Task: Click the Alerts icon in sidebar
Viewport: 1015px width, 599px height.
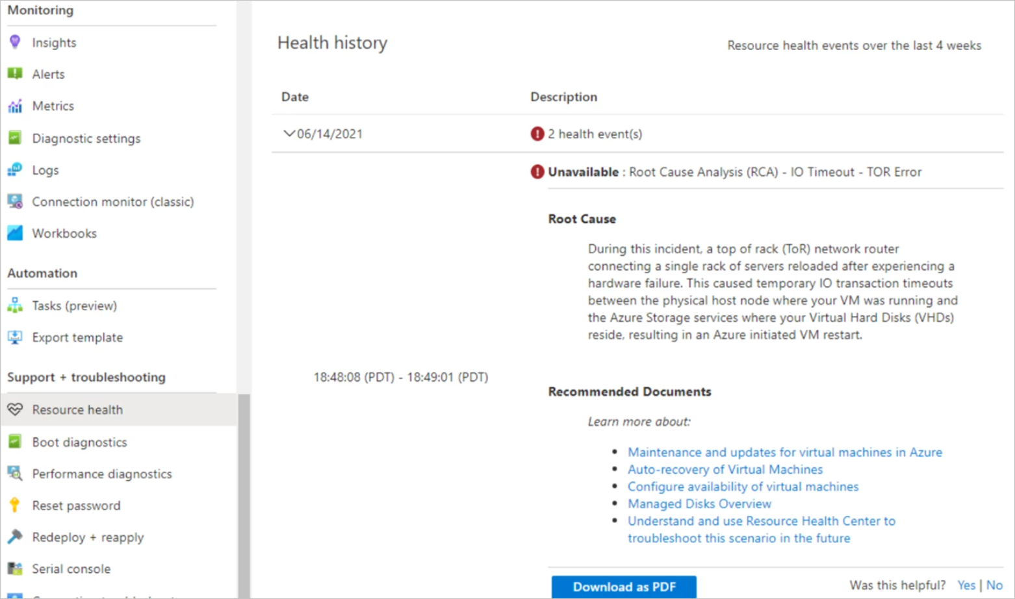Action: point(15,74)
